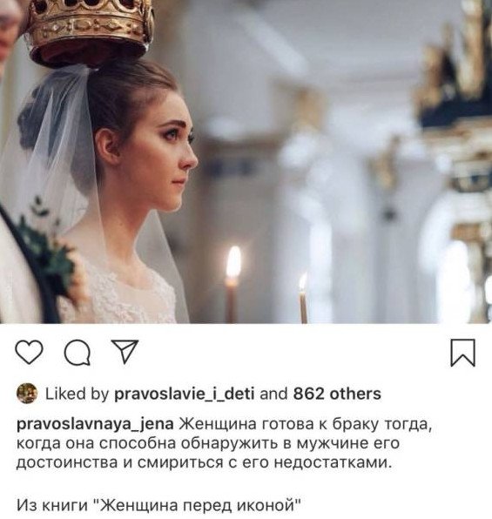
Task: Open comments via the speech bubble icon
Action: [x=78, y=353]
